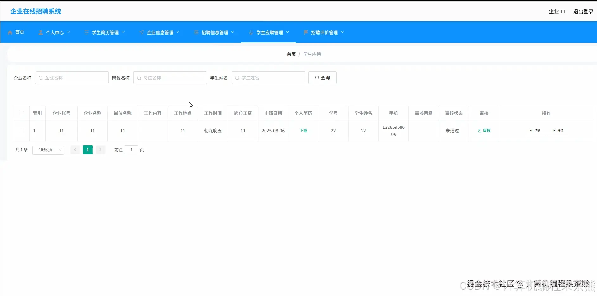Focus the 岗位名称 search input
Viewport: 597px width, 296px height.
coord(170,78)
